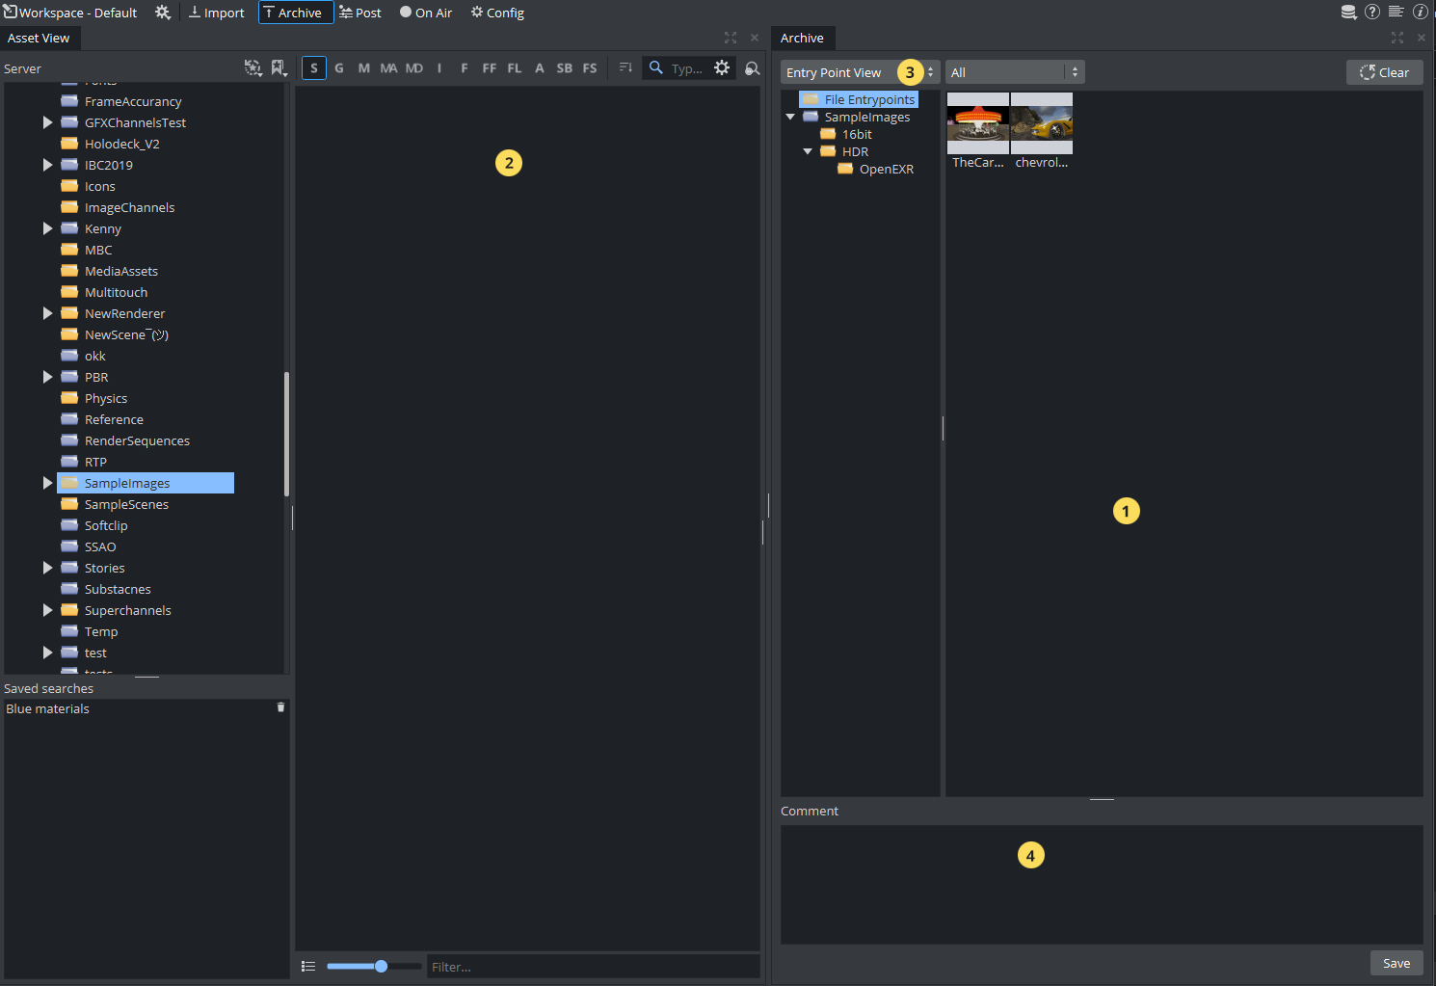Viewport: 1436px width, 986px height.
Task: Delete the Blue materials saved search
Action: (x=281, y=707)
